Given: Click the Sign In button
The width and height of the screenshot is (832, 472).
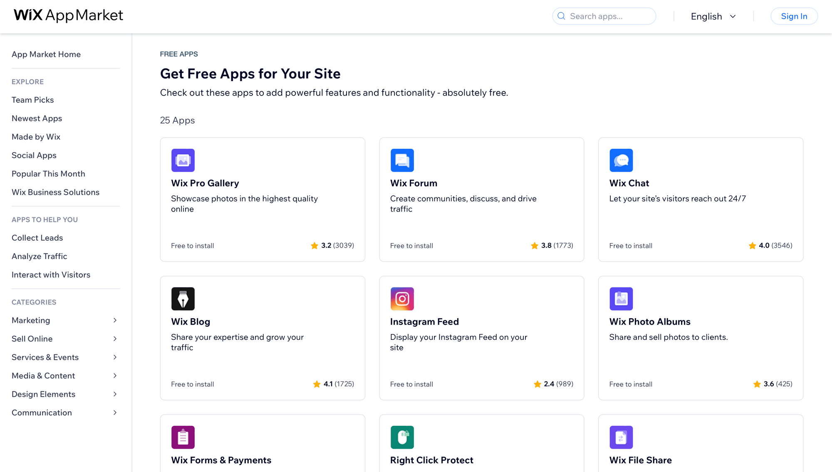Looking at the screenshot, I should tap(794, 16).
